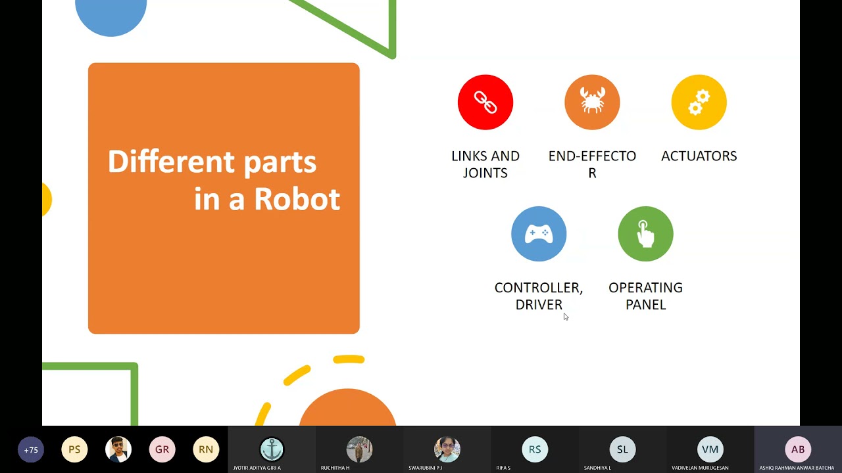
Task: Click the red chain links icon
Action: coord(485,102)
